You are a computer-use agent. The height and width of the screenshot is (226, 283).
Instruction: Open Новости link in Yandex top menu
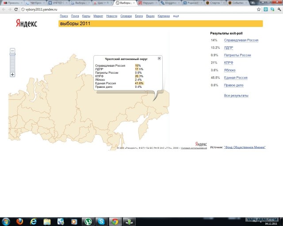[x=112, y=16]
